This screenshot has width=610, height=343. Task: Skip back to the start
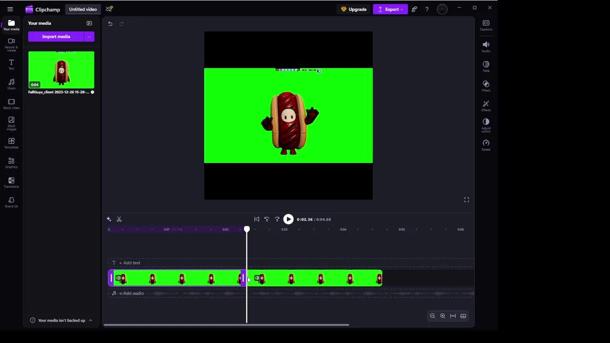(x=256, y=219)
